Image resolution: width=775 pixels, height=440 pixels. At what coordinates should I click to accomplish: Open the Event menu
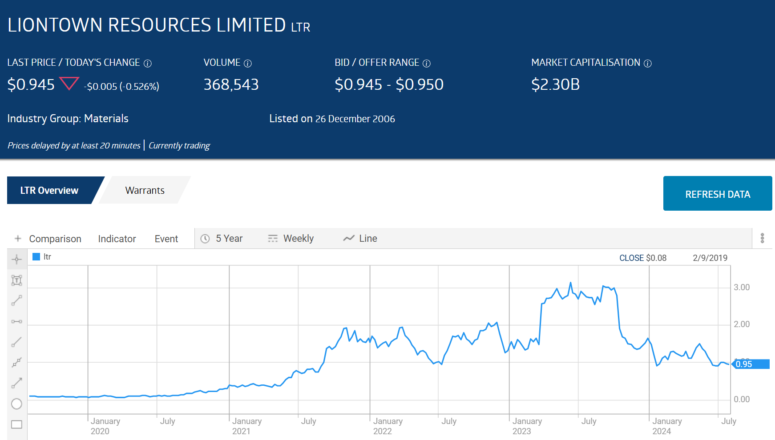166,239
